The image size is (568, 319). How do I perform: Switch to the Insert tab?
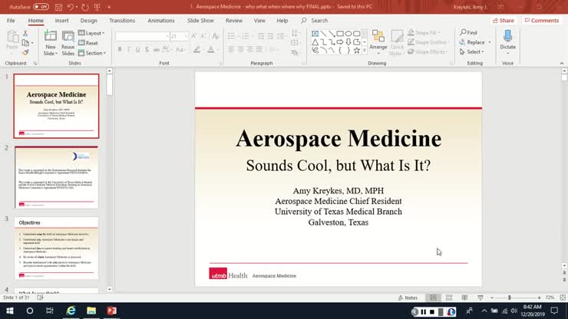[x=61, y=21]
